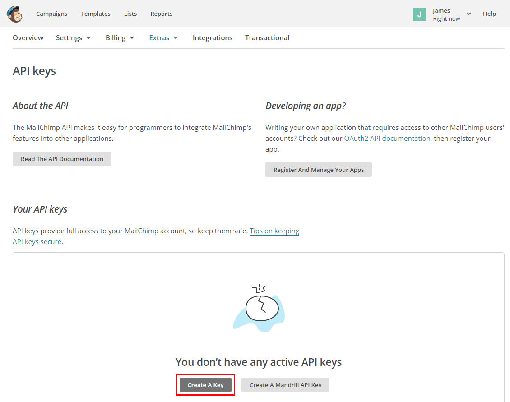Expand the Settings dropdown

(x=73, y=38)
